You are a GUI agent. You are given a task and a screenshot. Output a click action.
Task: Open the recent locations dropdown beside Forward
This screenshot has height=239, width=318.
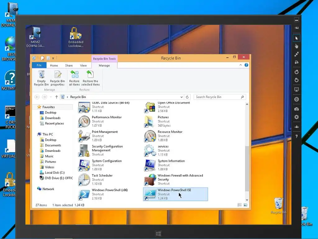coord(51,97)
